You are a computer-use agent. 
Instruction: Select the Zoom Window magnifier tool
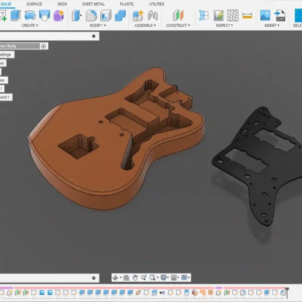[152, 278]
